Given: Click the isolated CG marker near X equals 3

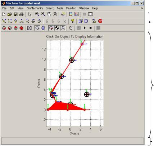Looking at the screenshot, I should pos(87,94).
